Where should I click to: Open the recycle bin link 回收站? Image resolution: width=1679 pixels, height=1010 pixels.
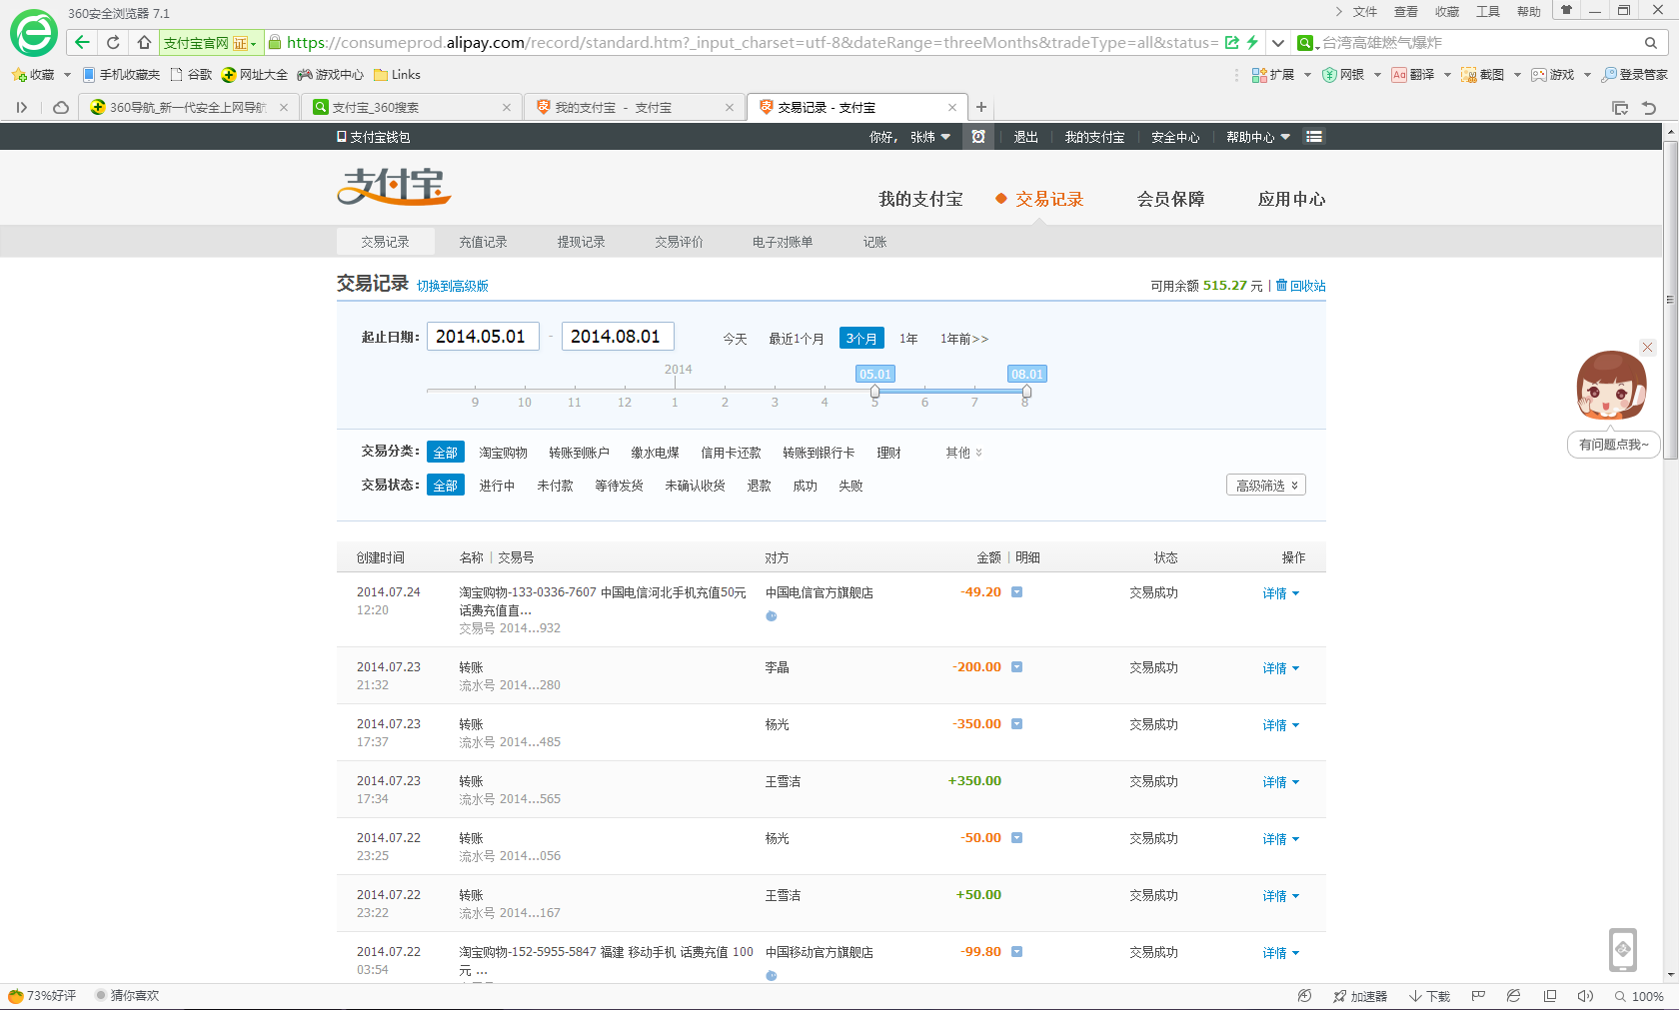[x=1306, y=286]
